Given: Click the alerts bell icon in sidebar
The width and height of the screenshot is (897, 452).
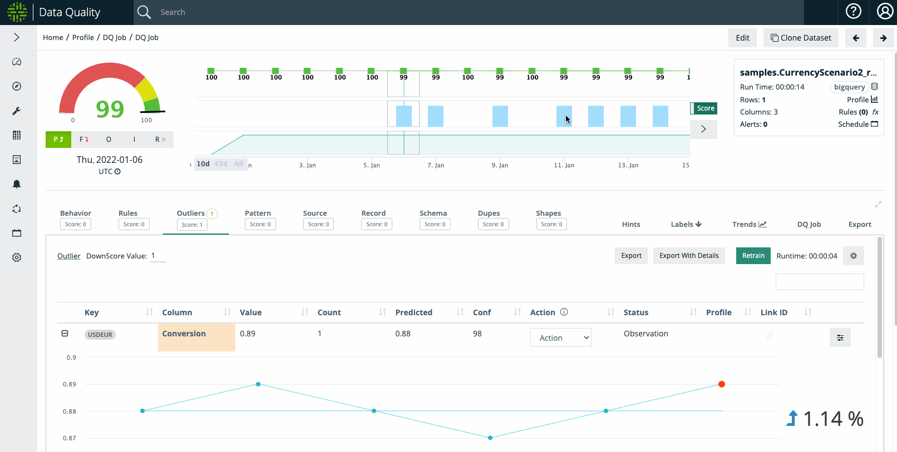Looking at the screenshot, I should (17, 184).
